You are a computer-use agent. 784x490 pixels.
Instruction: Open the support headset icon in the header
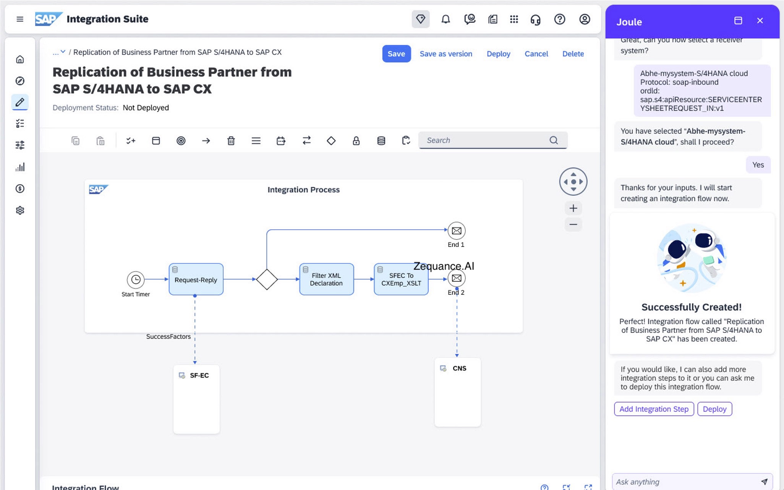coord(536,19)
